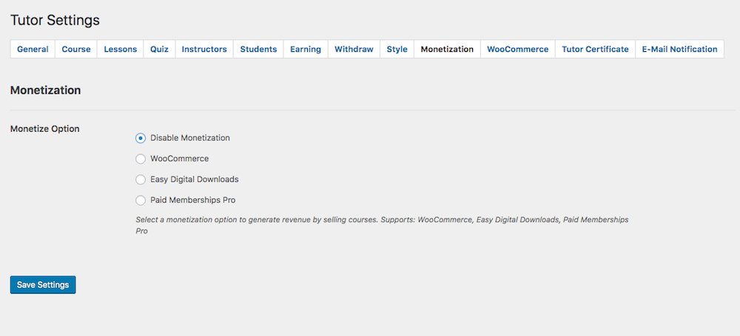Click the Tutor Settings page title
Viewport: 740px width, 336px height.
[55, 20]
